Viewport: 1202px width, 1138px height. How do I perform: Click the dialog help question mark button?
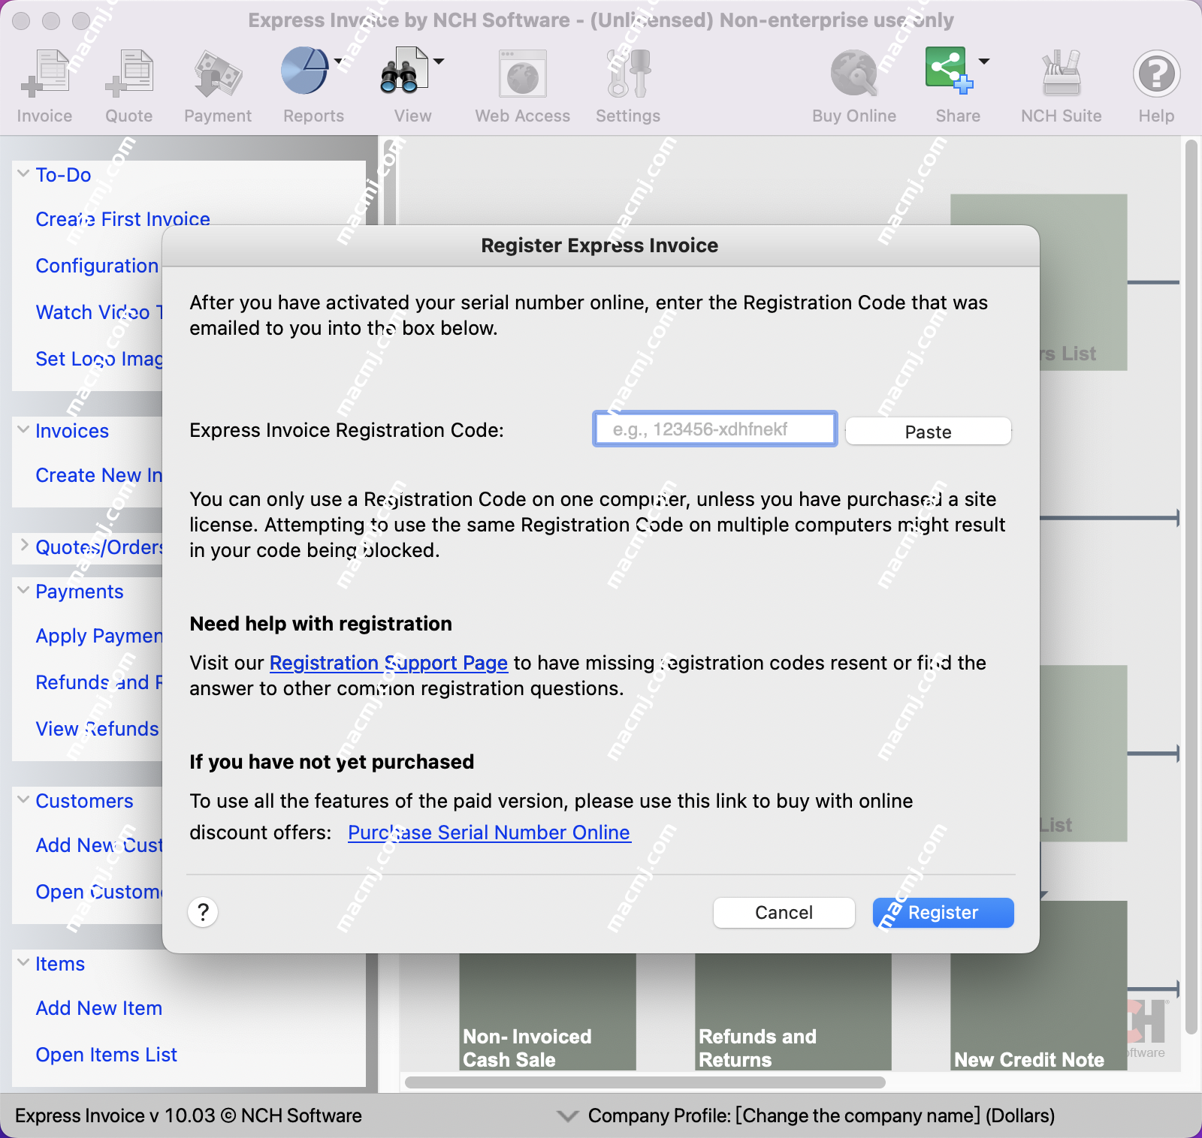203,912
